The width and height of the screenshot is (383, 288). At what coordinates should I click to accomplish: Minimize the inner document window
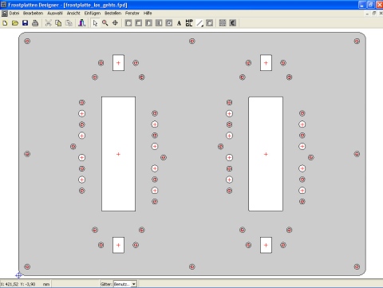[367, 14]
